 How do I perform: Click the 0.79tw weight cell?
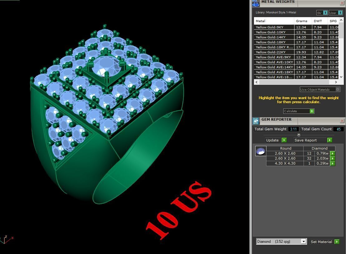[x=322, y=153]
